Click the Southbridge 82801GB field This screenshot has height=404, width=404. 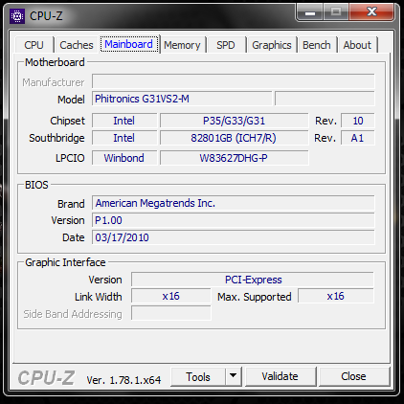click(x=235, y=138)
